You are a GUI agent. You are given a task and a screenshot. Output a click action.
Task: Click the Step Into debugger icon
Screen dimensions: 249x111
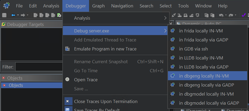[180, 15]
